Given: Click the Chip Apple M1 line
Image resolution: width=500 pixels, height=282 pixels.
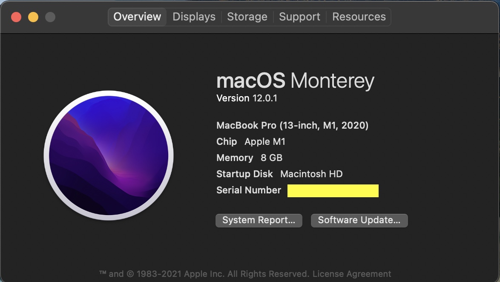Looking at the screenshot, I should click(251, 141).
